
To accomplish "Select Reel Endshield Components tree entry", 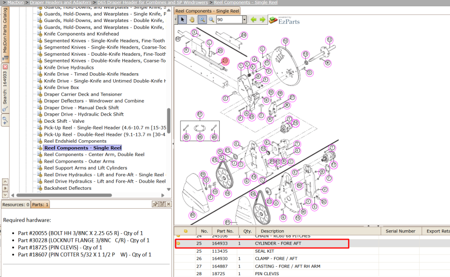I will tap(75, 141).
